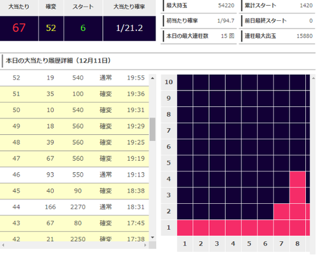Select history row 51 at 19:36
Viewport: 316px width, 257px height.
(x=75, y=94)
